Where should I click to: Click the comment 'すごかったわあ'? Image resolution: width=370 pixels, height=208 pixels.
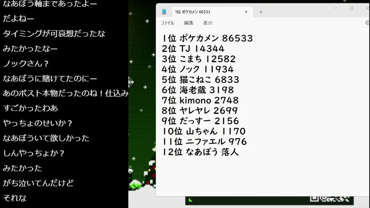(x=30, y=108)
